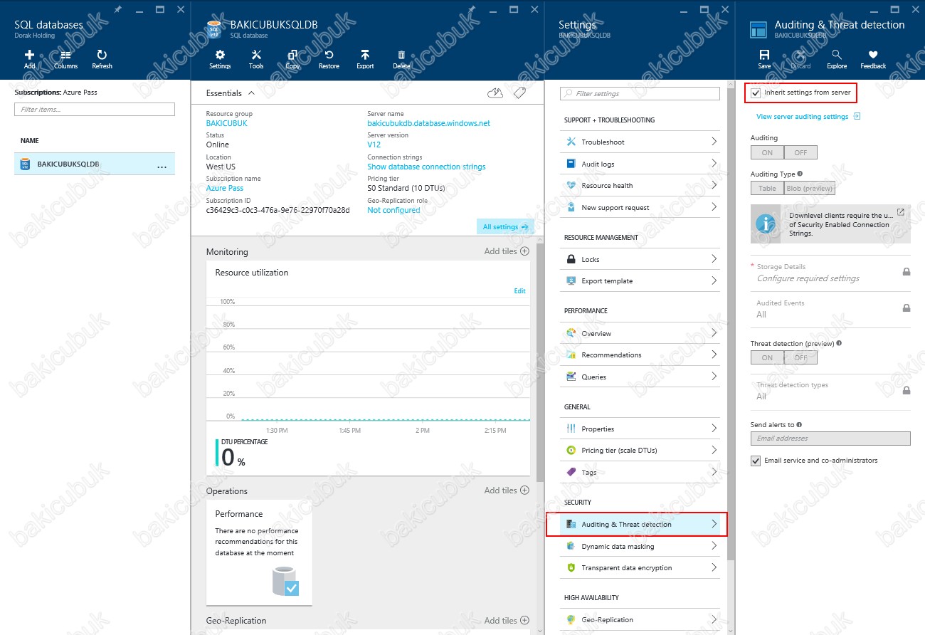
Task: Open external link icon in info banner
Action: pyautogui.click(x=901, y=212)
